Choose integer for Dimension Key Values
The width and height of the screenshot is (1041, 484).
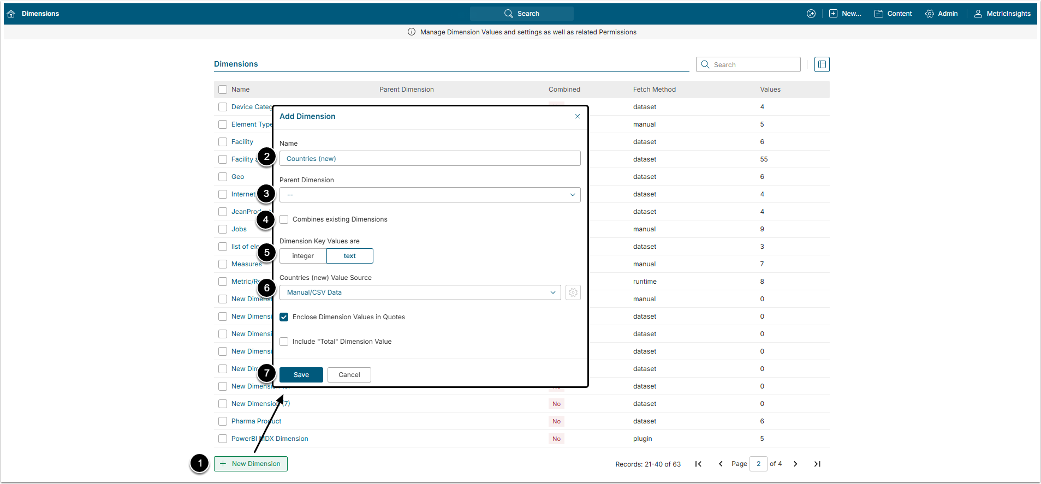(x=303, y=256)
